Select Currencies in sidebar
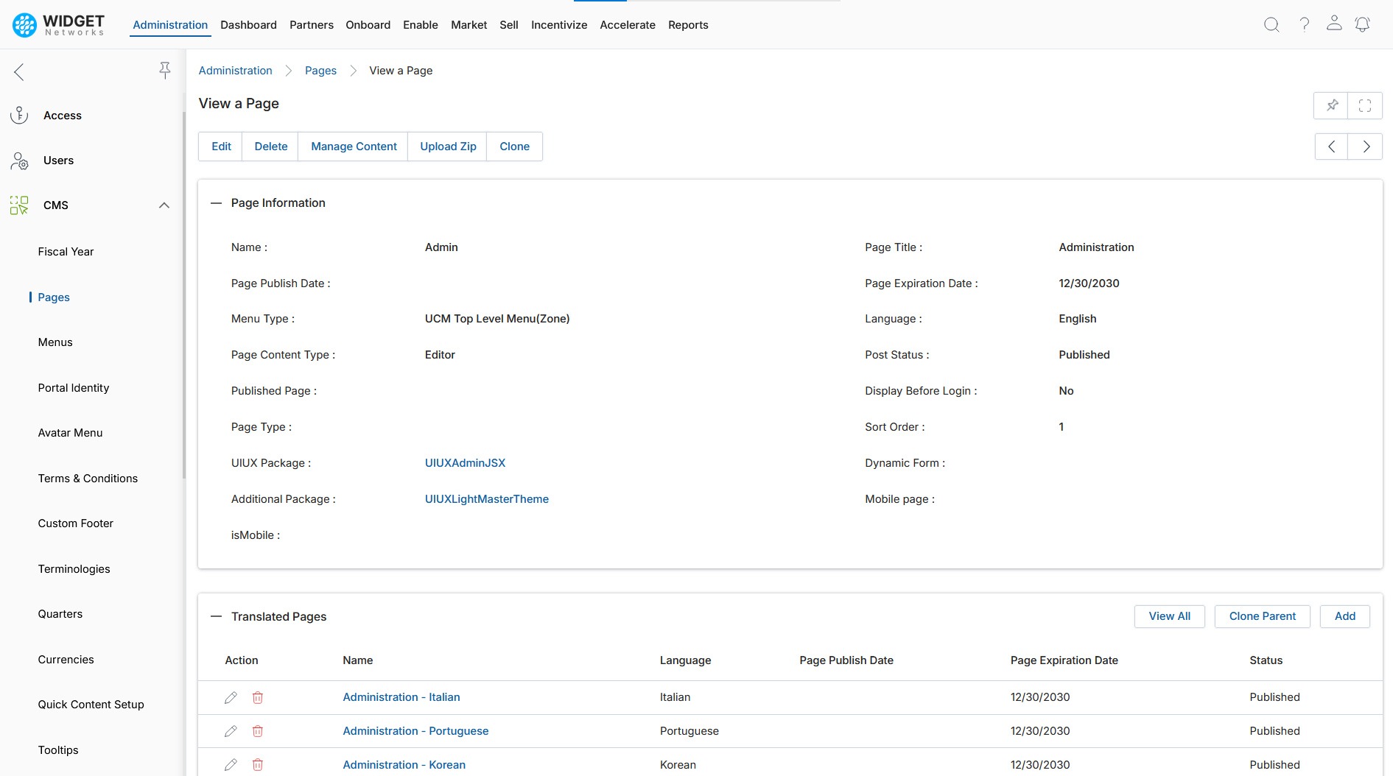The height and width of the screenshot is (776, 1393). (x=66, y=660)
